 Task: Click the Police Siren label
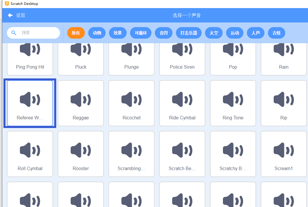coord(182,67)
